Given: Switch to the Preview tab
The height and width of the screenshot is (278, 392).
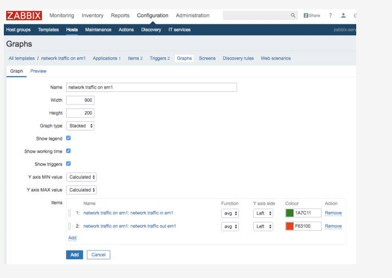Looking at the screenshot, I should point(38,71).
